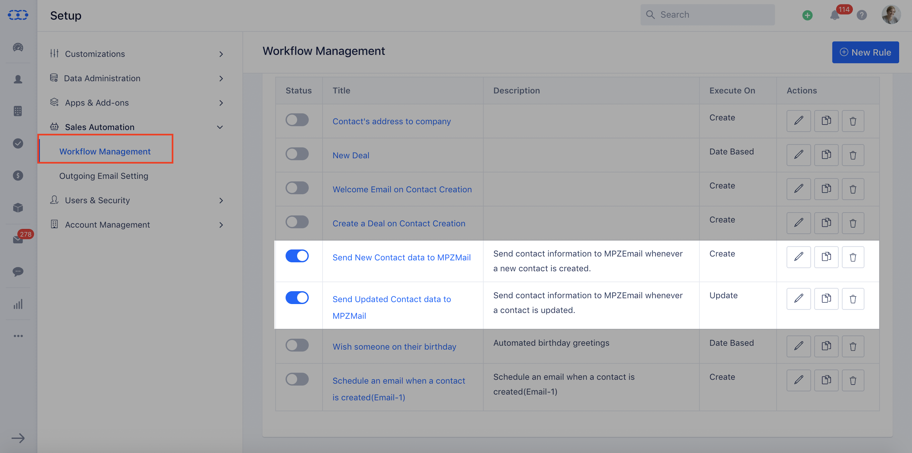Open the products box icon in sidebar
Image resolution: width=912 pixels, height=453 pixels.
coord(18,208)
